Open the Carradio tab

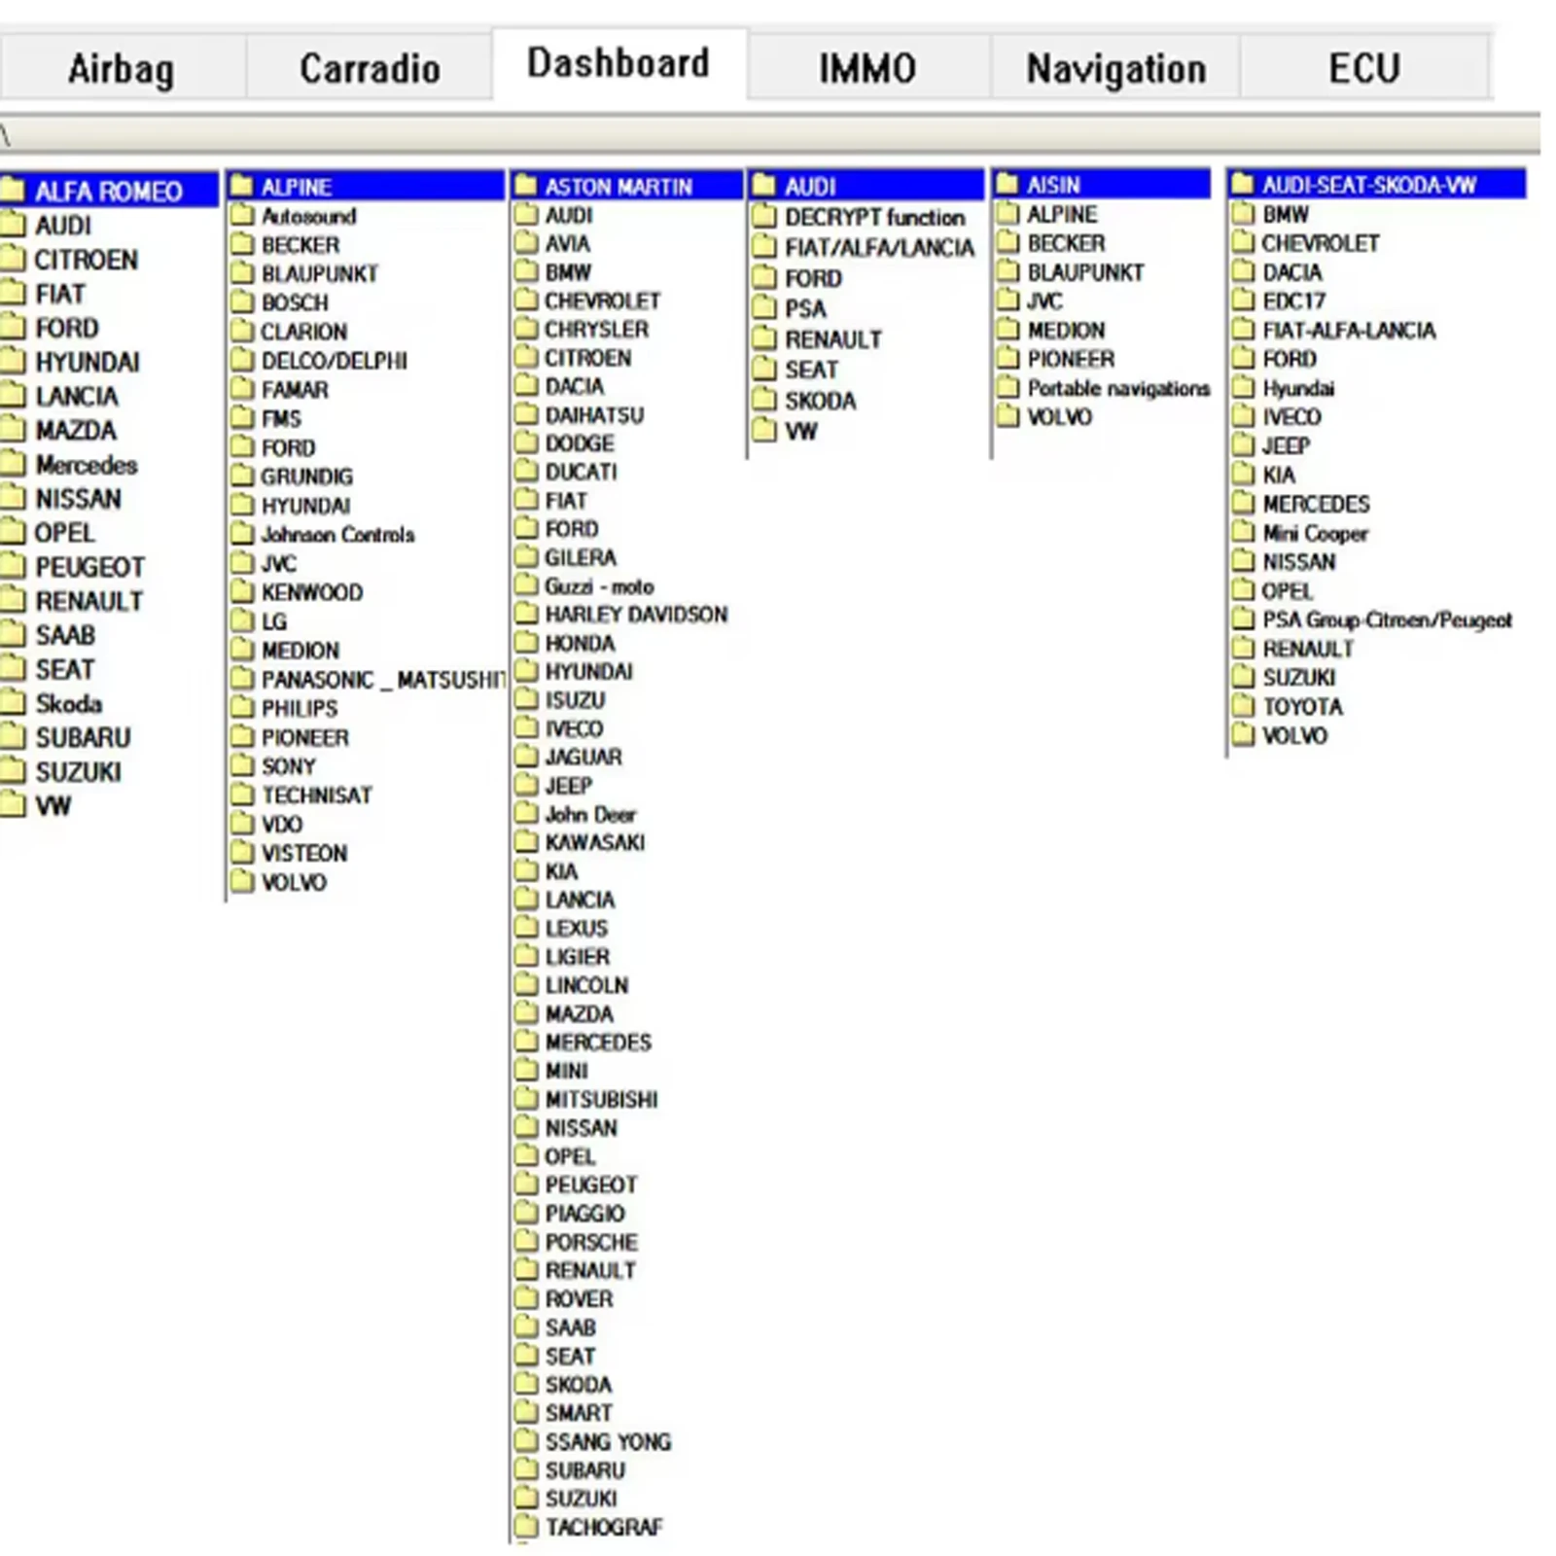[x=370, y=68]
